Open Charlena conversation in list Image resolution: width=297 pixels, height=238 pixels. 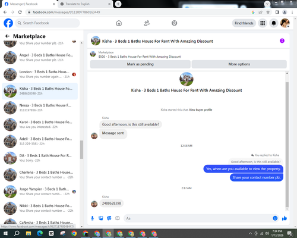40,175
